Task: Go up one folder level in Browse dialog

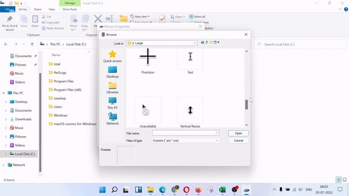Action: pyautogui.click(x=207, y=42)
